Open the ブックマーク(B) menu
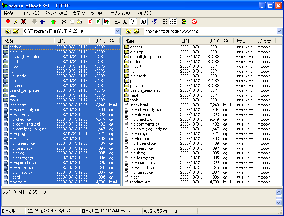The width and height of the screenshot is (284, 216). pyautogui.click(x=56, y=13)
